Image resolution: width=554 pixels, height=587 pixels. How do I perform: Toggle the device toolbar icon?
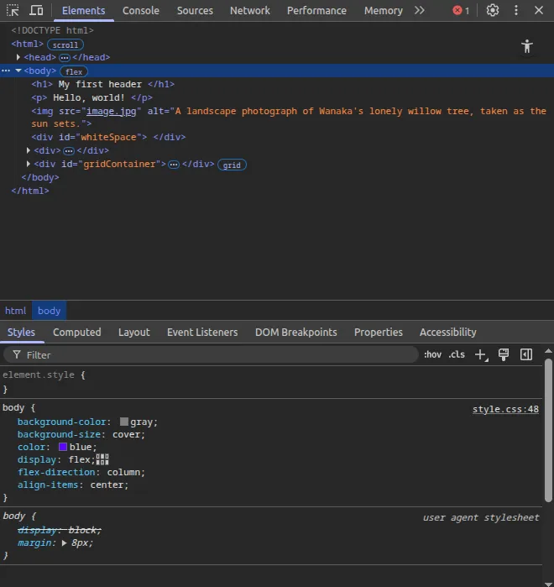pyautogui.click(x=36, y=10)
